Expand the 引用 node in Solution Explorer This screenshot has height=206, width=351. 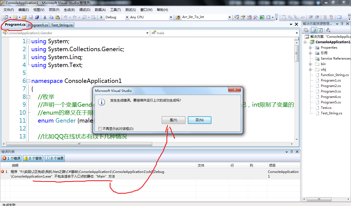coord(311,53)
